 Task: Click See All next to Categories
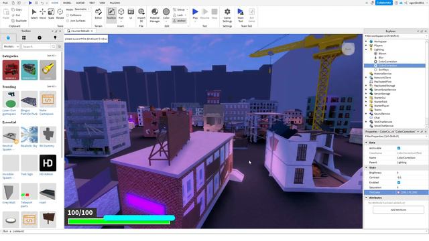tap(52, 56)
